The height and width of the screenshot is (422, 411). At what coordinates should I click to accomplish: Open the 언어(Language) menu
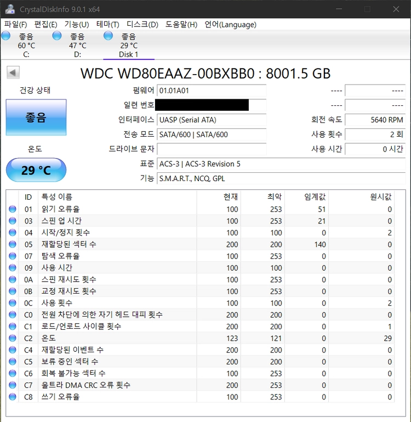(x=230, y=25)
